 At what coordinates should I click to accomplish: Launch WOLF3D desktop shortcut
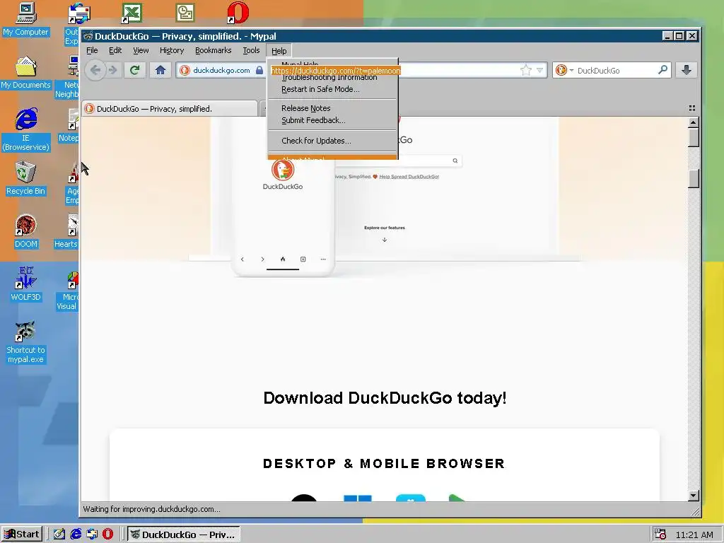26,284
